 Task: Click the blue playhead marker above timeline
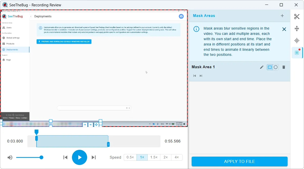pyautogui.click(x=36, y=132)
